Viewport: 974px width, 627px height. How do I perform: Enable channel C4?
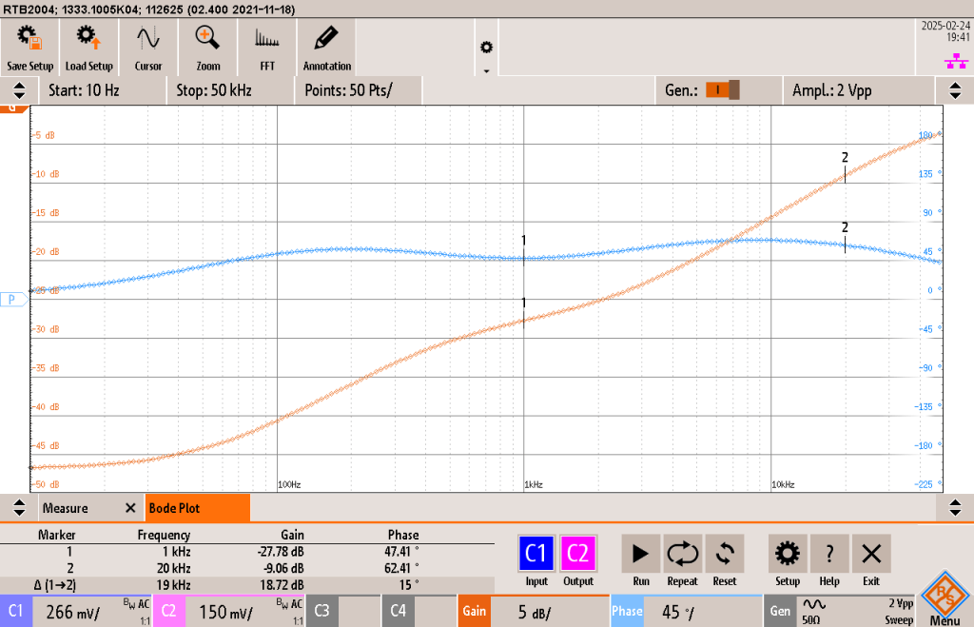pyautogui.click(x=419, y=611)
